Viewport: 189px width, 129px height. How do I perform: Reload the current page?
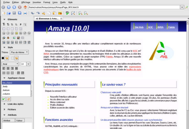[x=14, y=7]
